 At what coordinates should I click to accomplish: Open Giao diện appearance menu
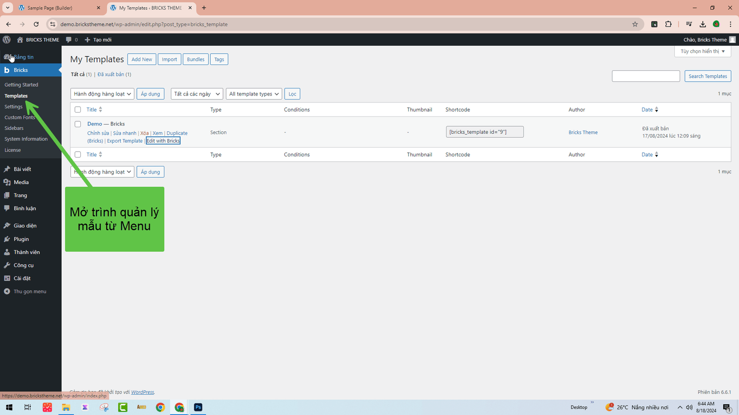30,226
